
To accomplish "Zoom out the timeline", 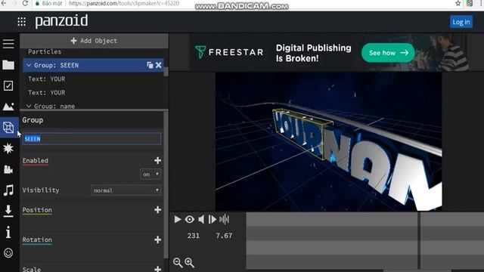I will (178, 262).
